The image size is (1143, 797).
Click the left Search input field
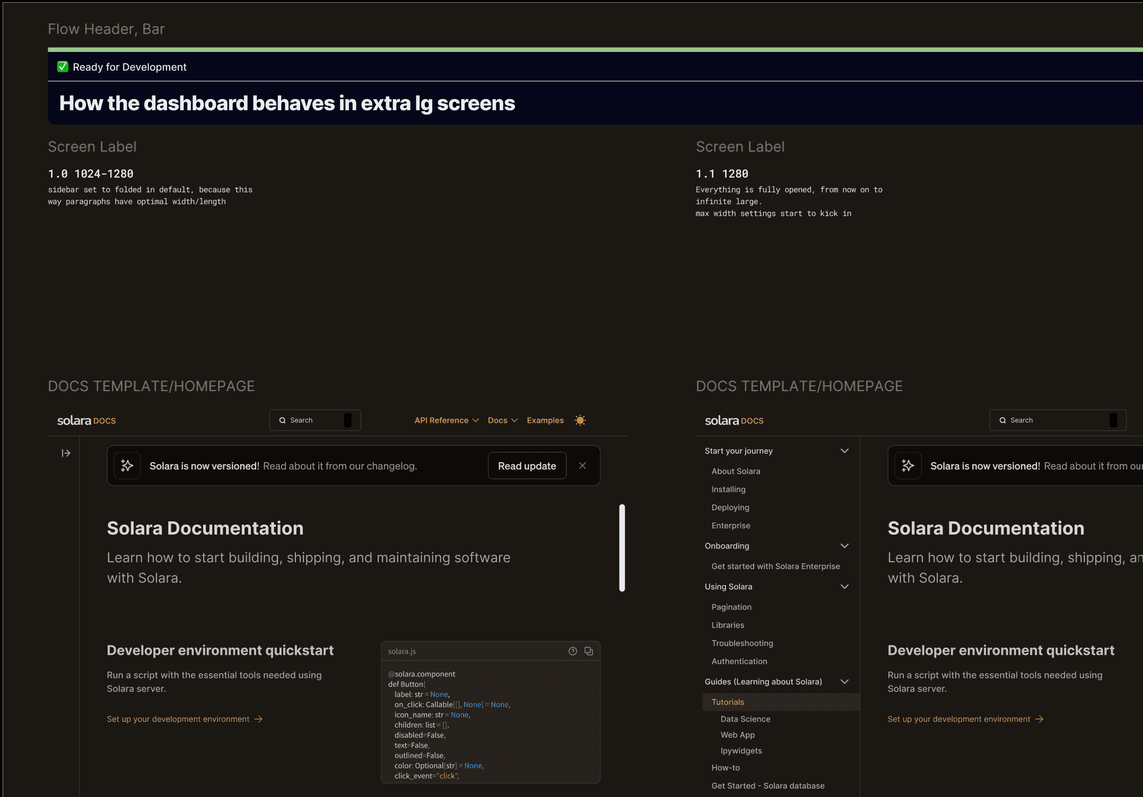tap(315, 420)
